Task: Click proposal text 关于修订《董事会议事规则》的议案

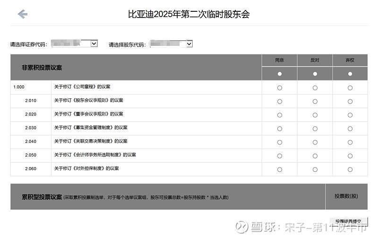Action: point(89,114)
